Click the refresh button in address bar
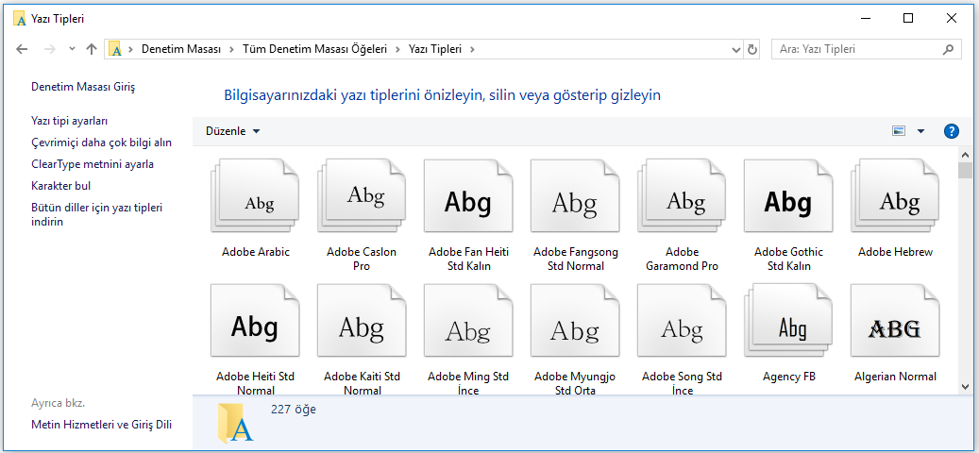Image resolution: width=979 pixels, height=453 pixels. pyautogui.click(x=751, y=49)
